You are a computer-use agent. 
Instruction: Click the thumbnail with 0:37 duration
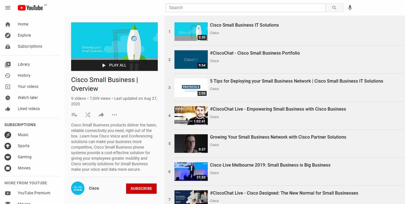click(x=191, y=144)
